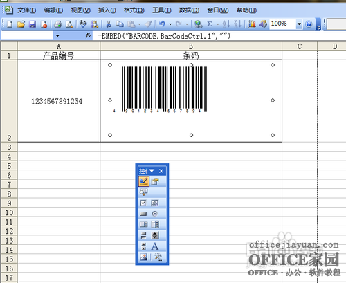Save the workbook with the floppy icon
Image resolution: width=346 pixels, height=283 pixels.
[33, 24]
